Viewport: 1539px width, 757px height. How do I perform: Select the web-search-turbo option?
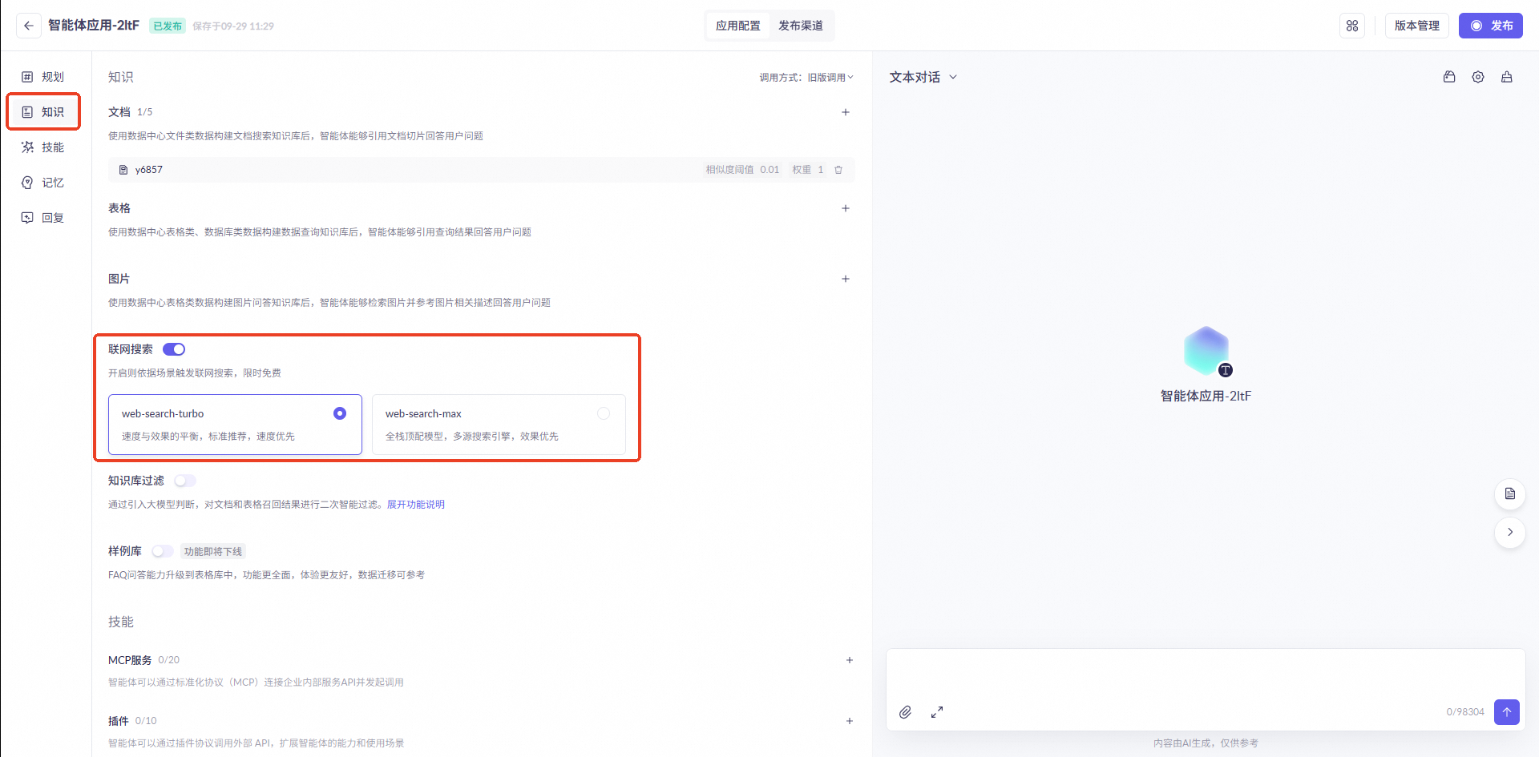coord(235,425)
